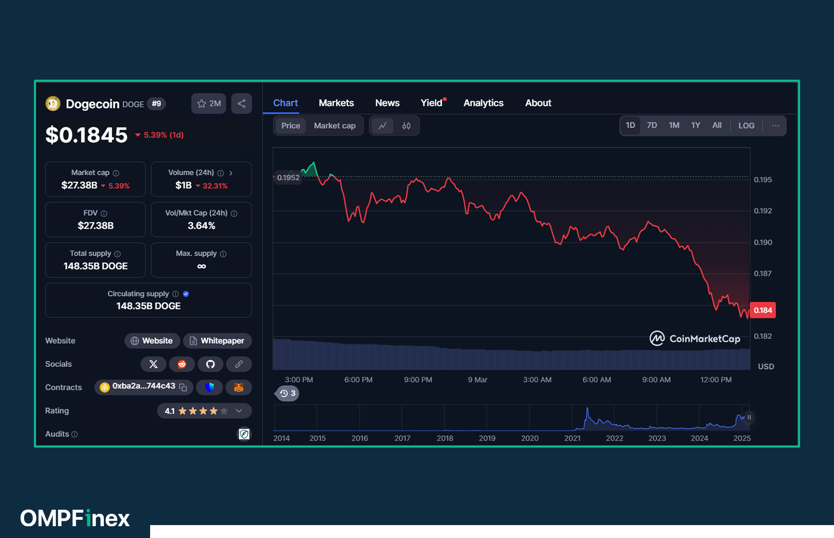This screenshot has height=538, width=834.
Task: Click the $0.1845 price value
Action: 87,134
